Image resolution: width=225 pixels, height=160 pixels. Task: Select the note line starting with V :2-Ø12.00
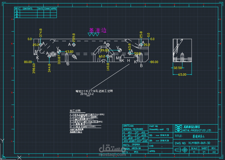click(84, 117)
